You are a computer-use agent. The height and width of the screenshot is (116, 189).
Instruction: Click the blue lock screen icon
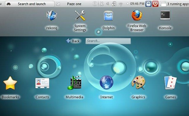click(x=148, y=4)
